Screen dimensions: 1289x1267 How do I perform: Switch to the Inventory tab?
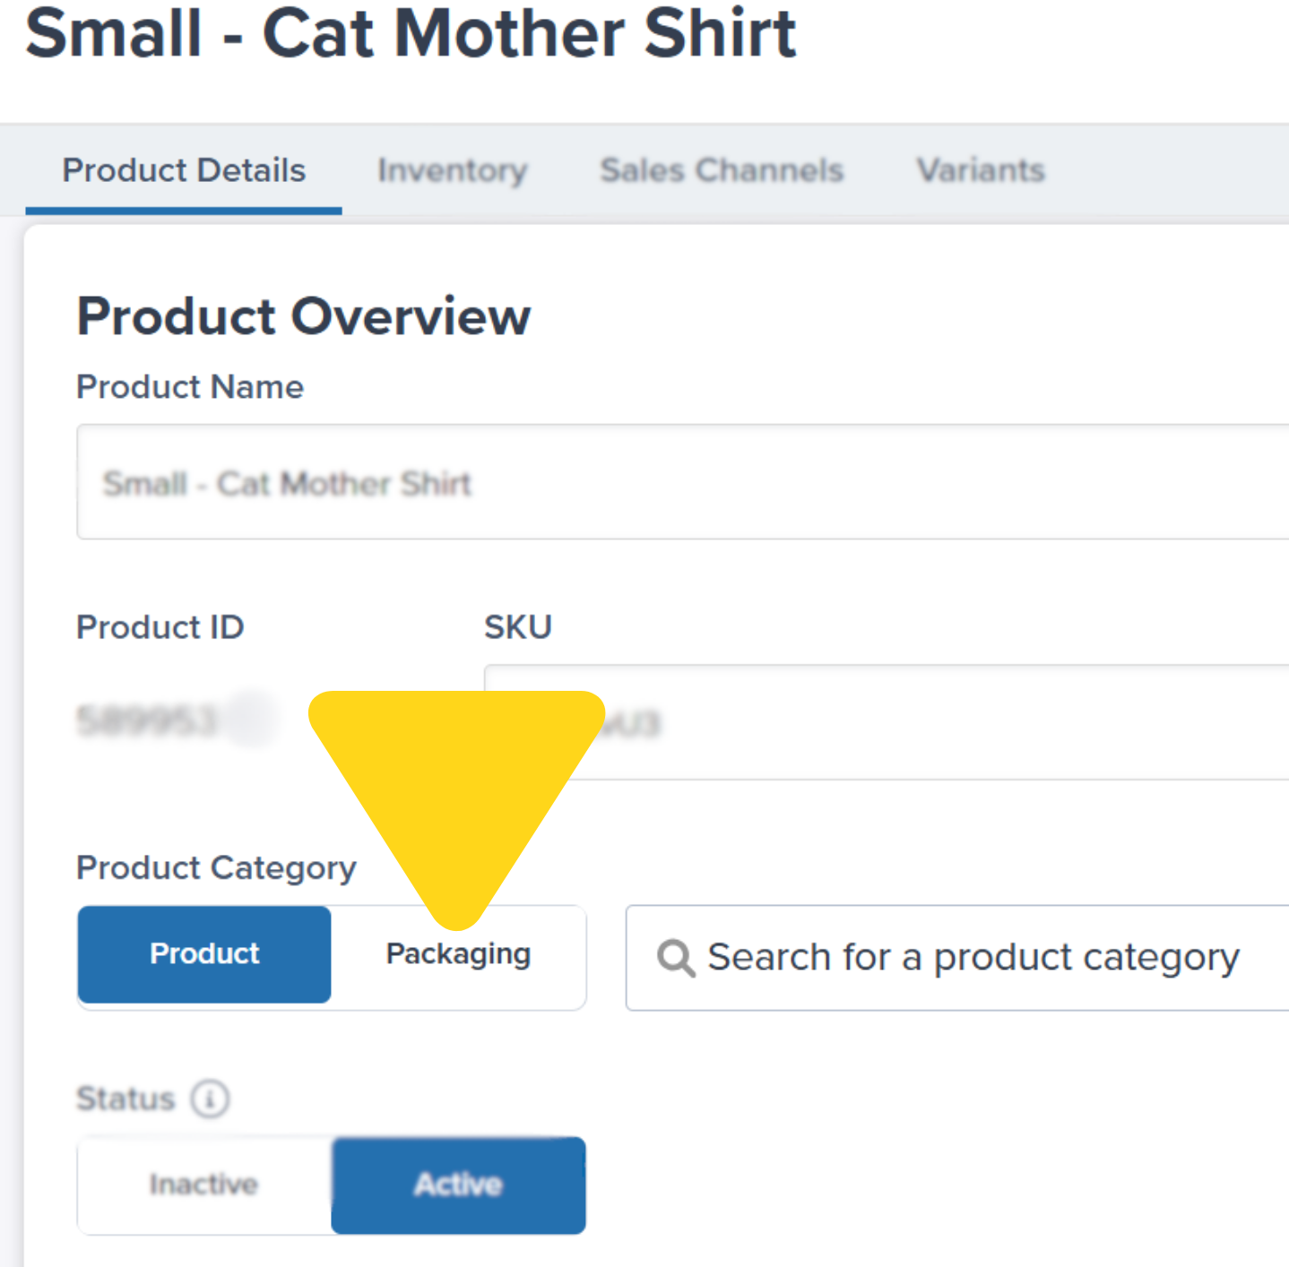coord(452,170)
